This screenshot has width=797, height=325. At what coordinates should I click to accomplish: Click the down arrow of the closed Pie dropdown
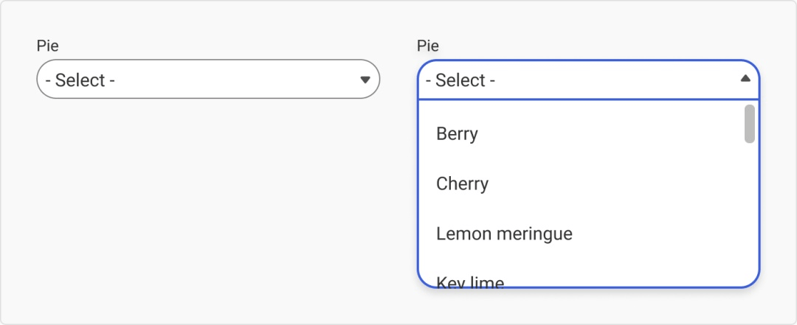[365, 80]
